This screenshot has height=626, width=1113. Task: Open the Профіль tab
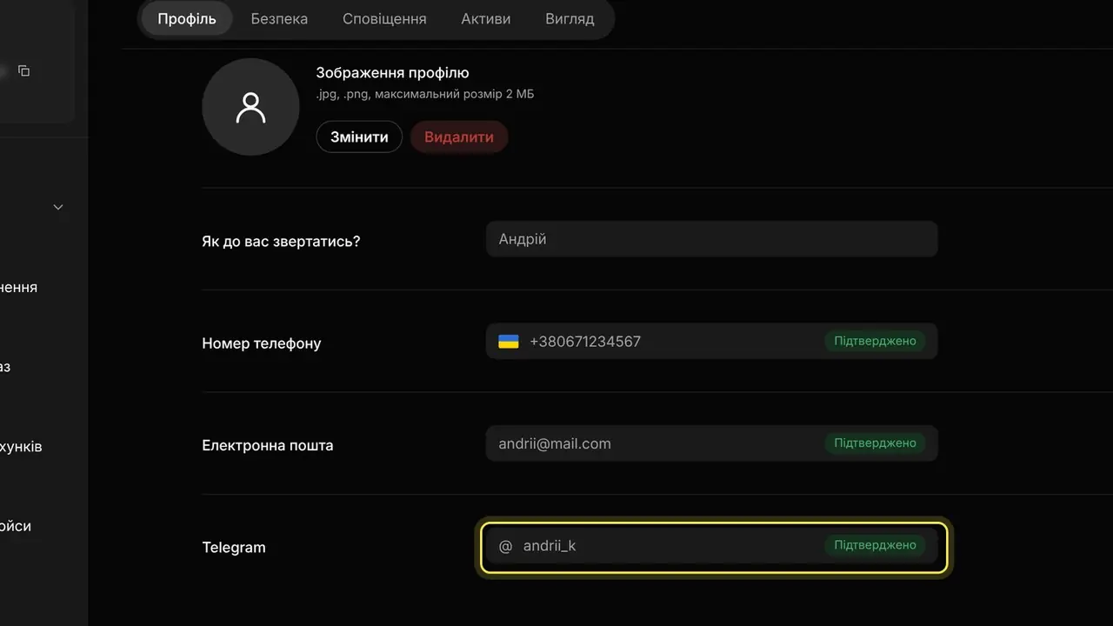tap(187, 18)
